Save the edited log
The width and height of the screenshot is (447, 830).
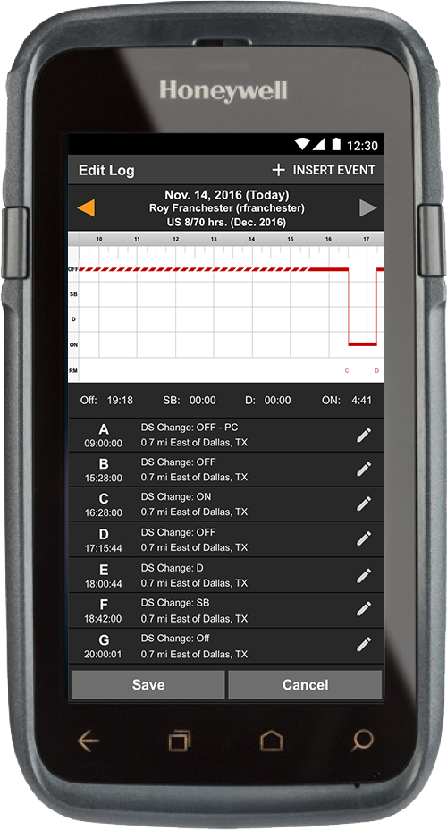pos(148,684)
